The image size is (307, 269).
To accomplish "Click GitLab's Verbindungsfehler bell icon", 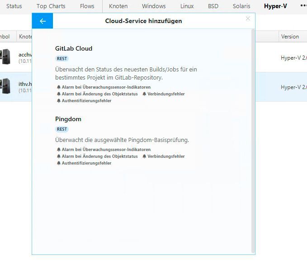I will 144,94.
